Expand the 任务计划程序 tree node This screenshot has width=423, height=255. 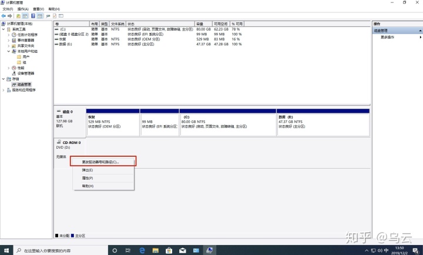click(9, 35)
